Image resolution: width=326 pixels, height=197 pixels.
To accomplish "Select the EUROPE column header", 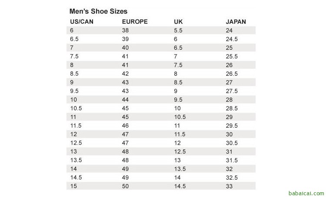I will pyautogui.click(x=135, y=22).
